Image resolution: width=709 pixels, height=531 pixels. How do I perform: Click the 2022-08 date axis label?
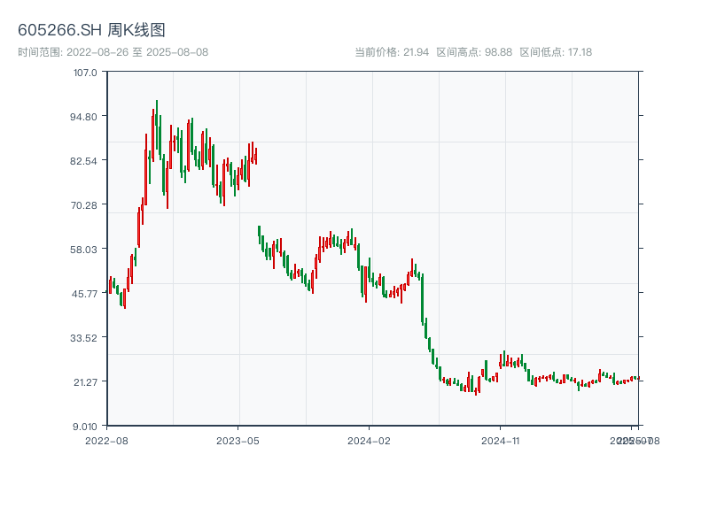pos(106,440)
